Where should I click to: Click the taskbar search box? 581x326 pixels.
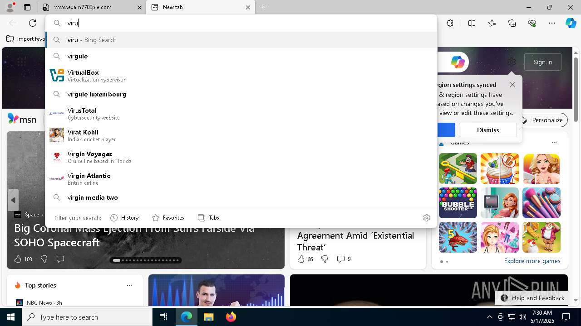87,317
